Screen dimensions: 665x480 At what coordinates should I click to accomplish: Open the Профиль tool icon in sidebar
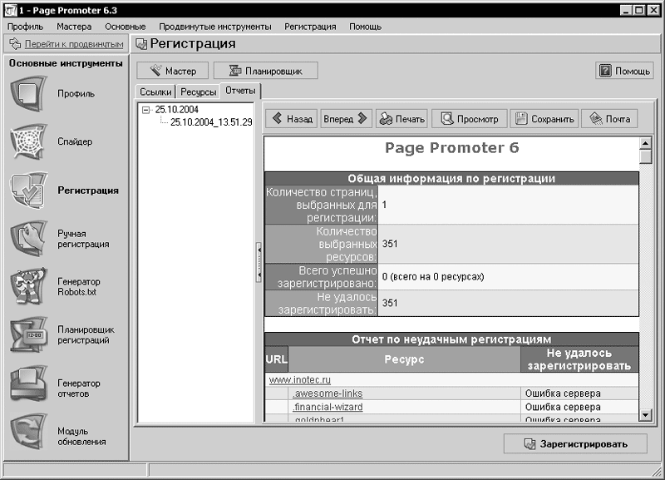pyautogui.click(x=28, y=94)
